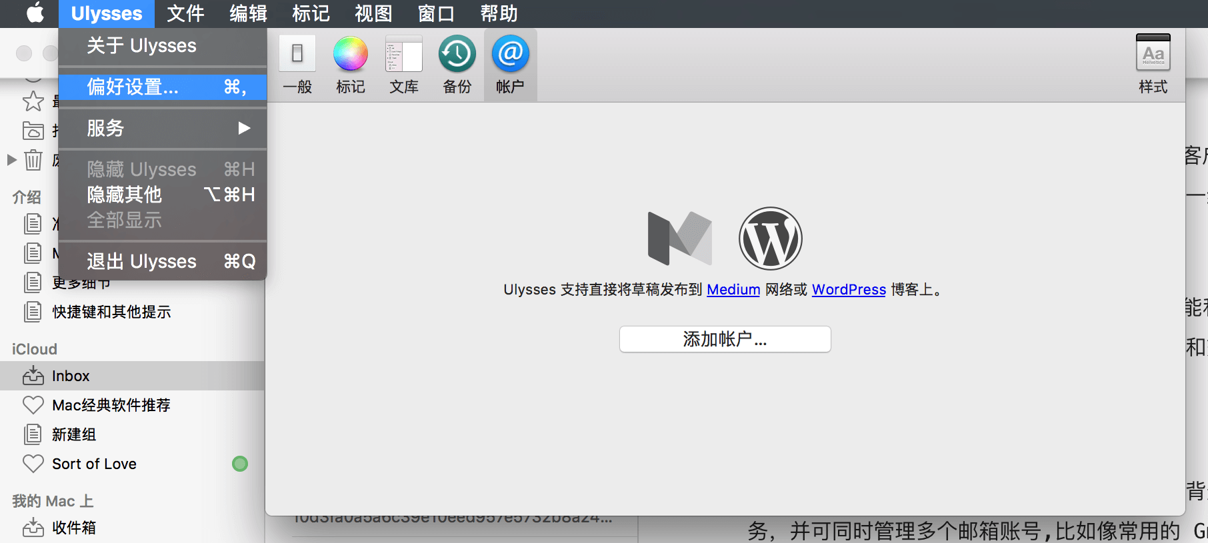1208x543 pixels.
Task: Click the iCloud section header
Action: coord(35,349)
